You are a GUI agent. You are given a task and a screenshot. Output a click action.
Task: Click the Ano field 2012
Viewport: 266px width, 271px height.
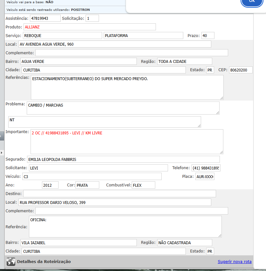click(50, 185)
